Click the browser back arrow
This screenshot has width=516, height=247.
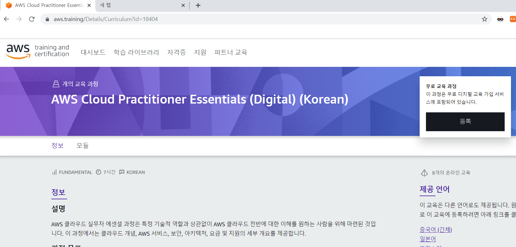coord(6,19)
